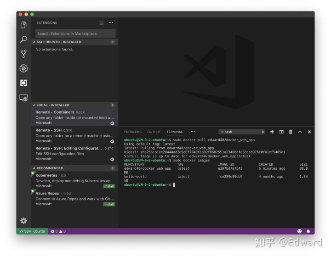331x256 pixels.
Task: Open the Remote Explorer icon
Action: [x=23, y=98]
